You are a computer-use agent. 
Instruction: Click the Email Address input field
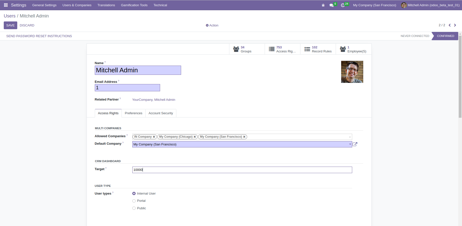tap(127, 88)
